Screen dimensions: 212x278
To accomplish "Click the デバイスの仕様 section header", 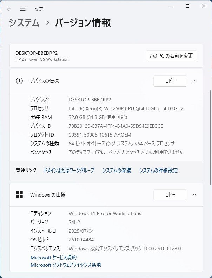I will point(106,81).
